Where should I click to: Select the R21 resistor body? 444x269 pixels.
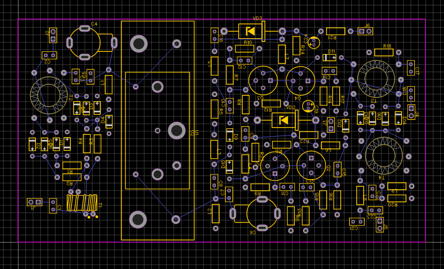click(336, 31)
